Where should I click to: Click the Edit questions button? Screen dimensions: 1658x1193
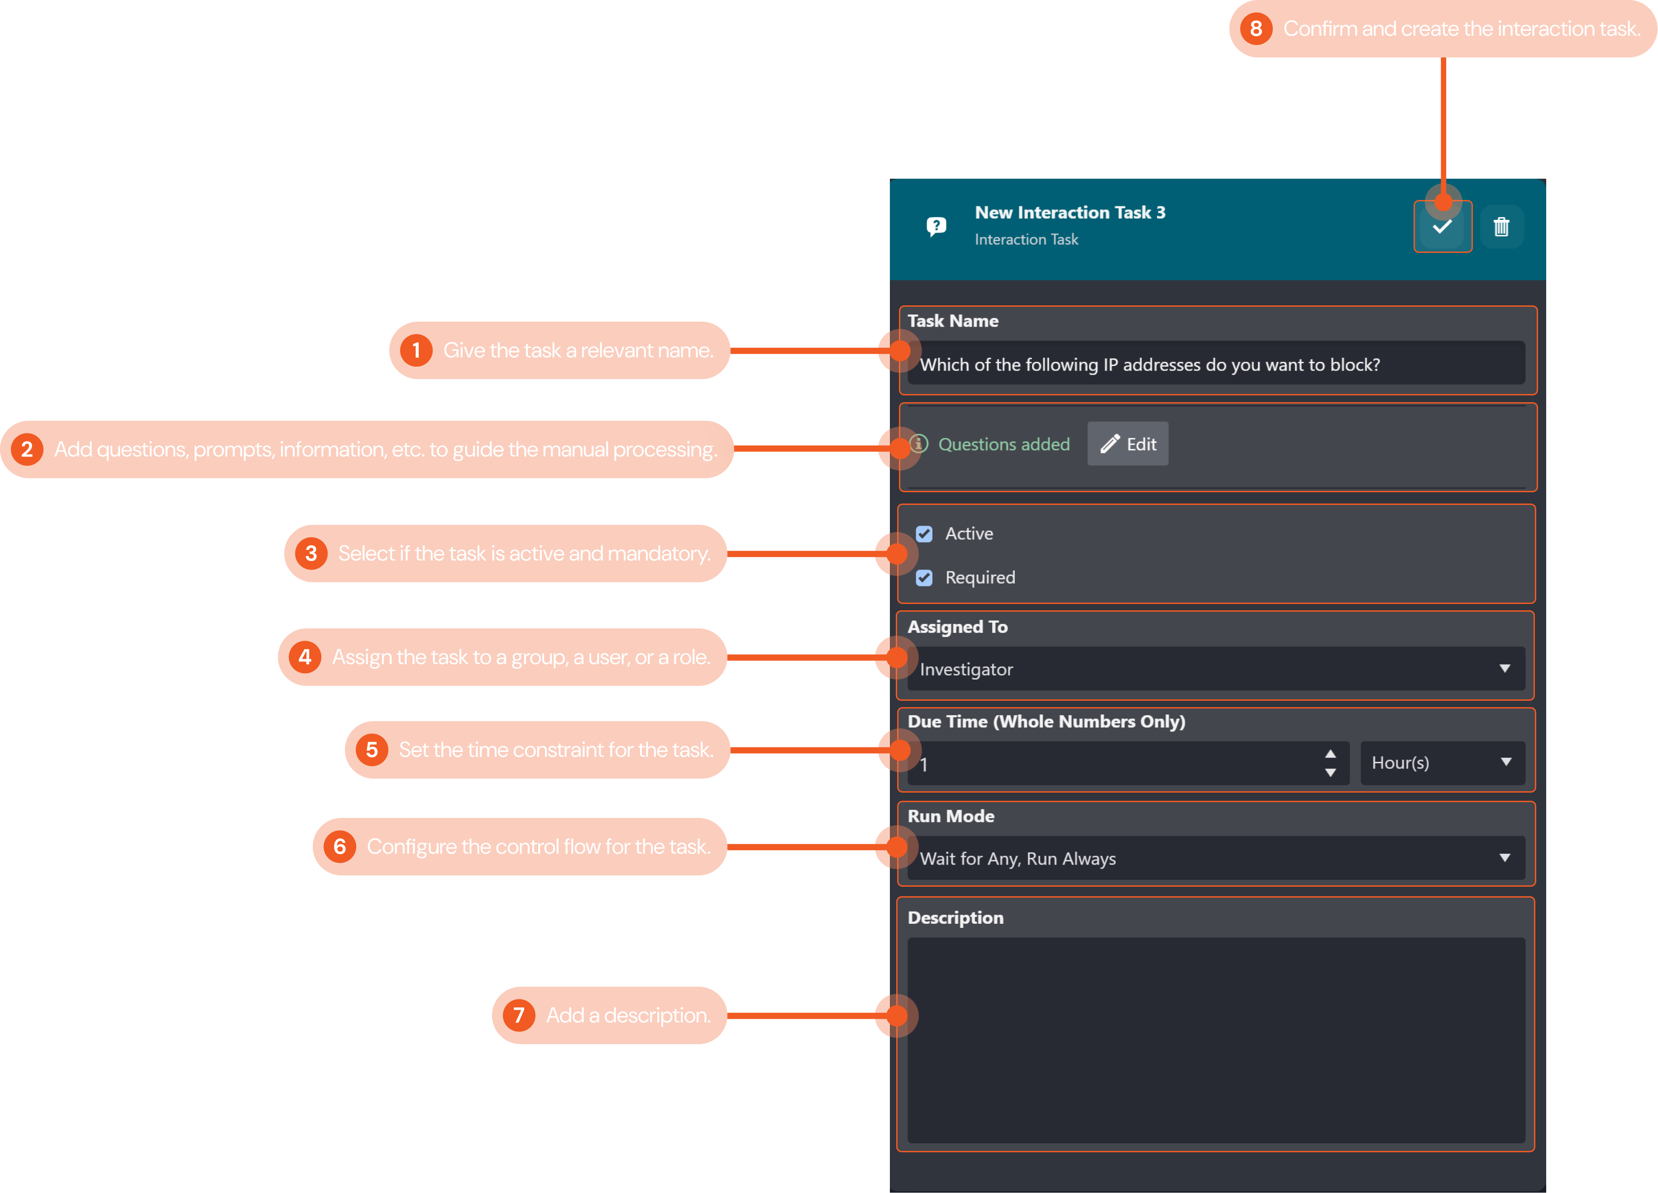[1128, 443]
